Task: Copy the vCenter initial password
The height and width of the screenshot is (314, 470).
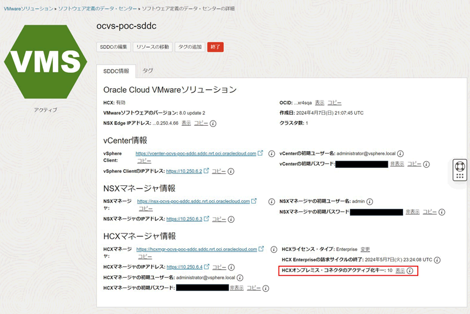Action: [414, 163]
